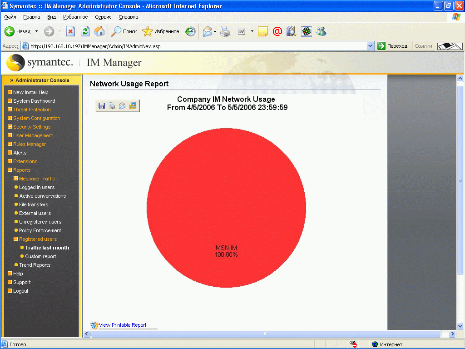Click the Print report icon

tap(112, 105)
